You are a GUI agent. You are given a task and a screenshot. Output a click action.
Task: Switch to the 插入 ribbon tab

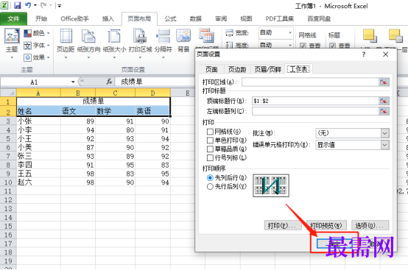click(108, 18)
